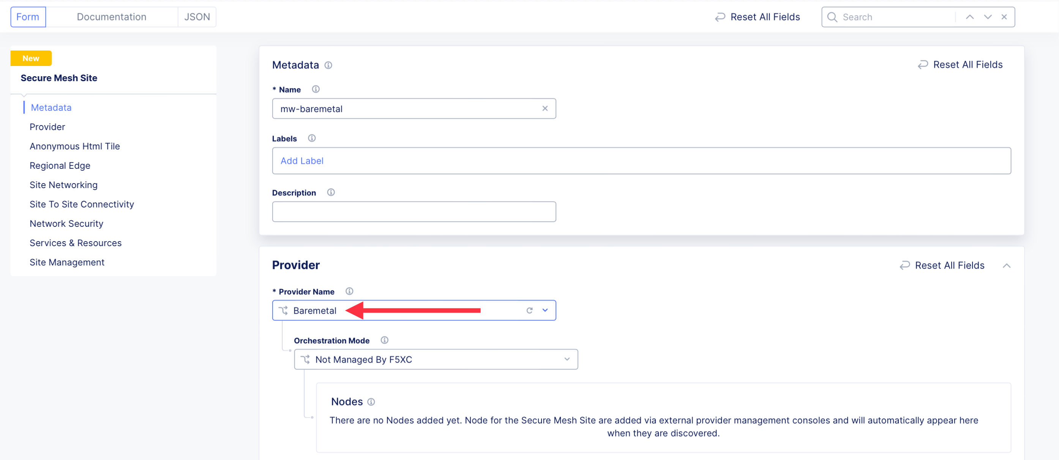
Task: Click the info icon beside Labels field
Action: (x=312, y=138)
